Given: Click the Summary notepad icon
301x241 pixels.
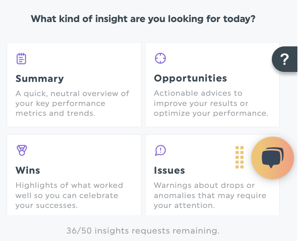Looking at the screenshot, I should [21, 59].
